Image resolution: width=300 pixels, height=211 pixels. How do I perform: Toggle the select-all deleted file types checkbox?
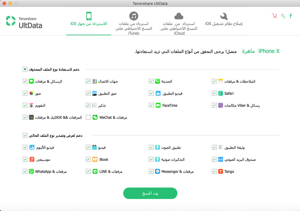[25, 69]
